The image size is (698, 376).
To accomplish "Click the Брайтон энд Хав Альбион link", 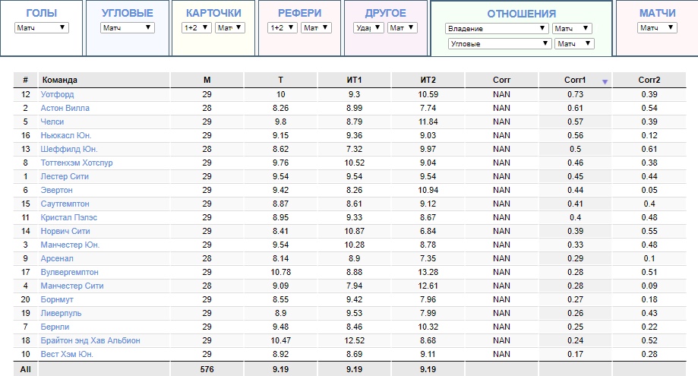I will (x=90, y=340).
